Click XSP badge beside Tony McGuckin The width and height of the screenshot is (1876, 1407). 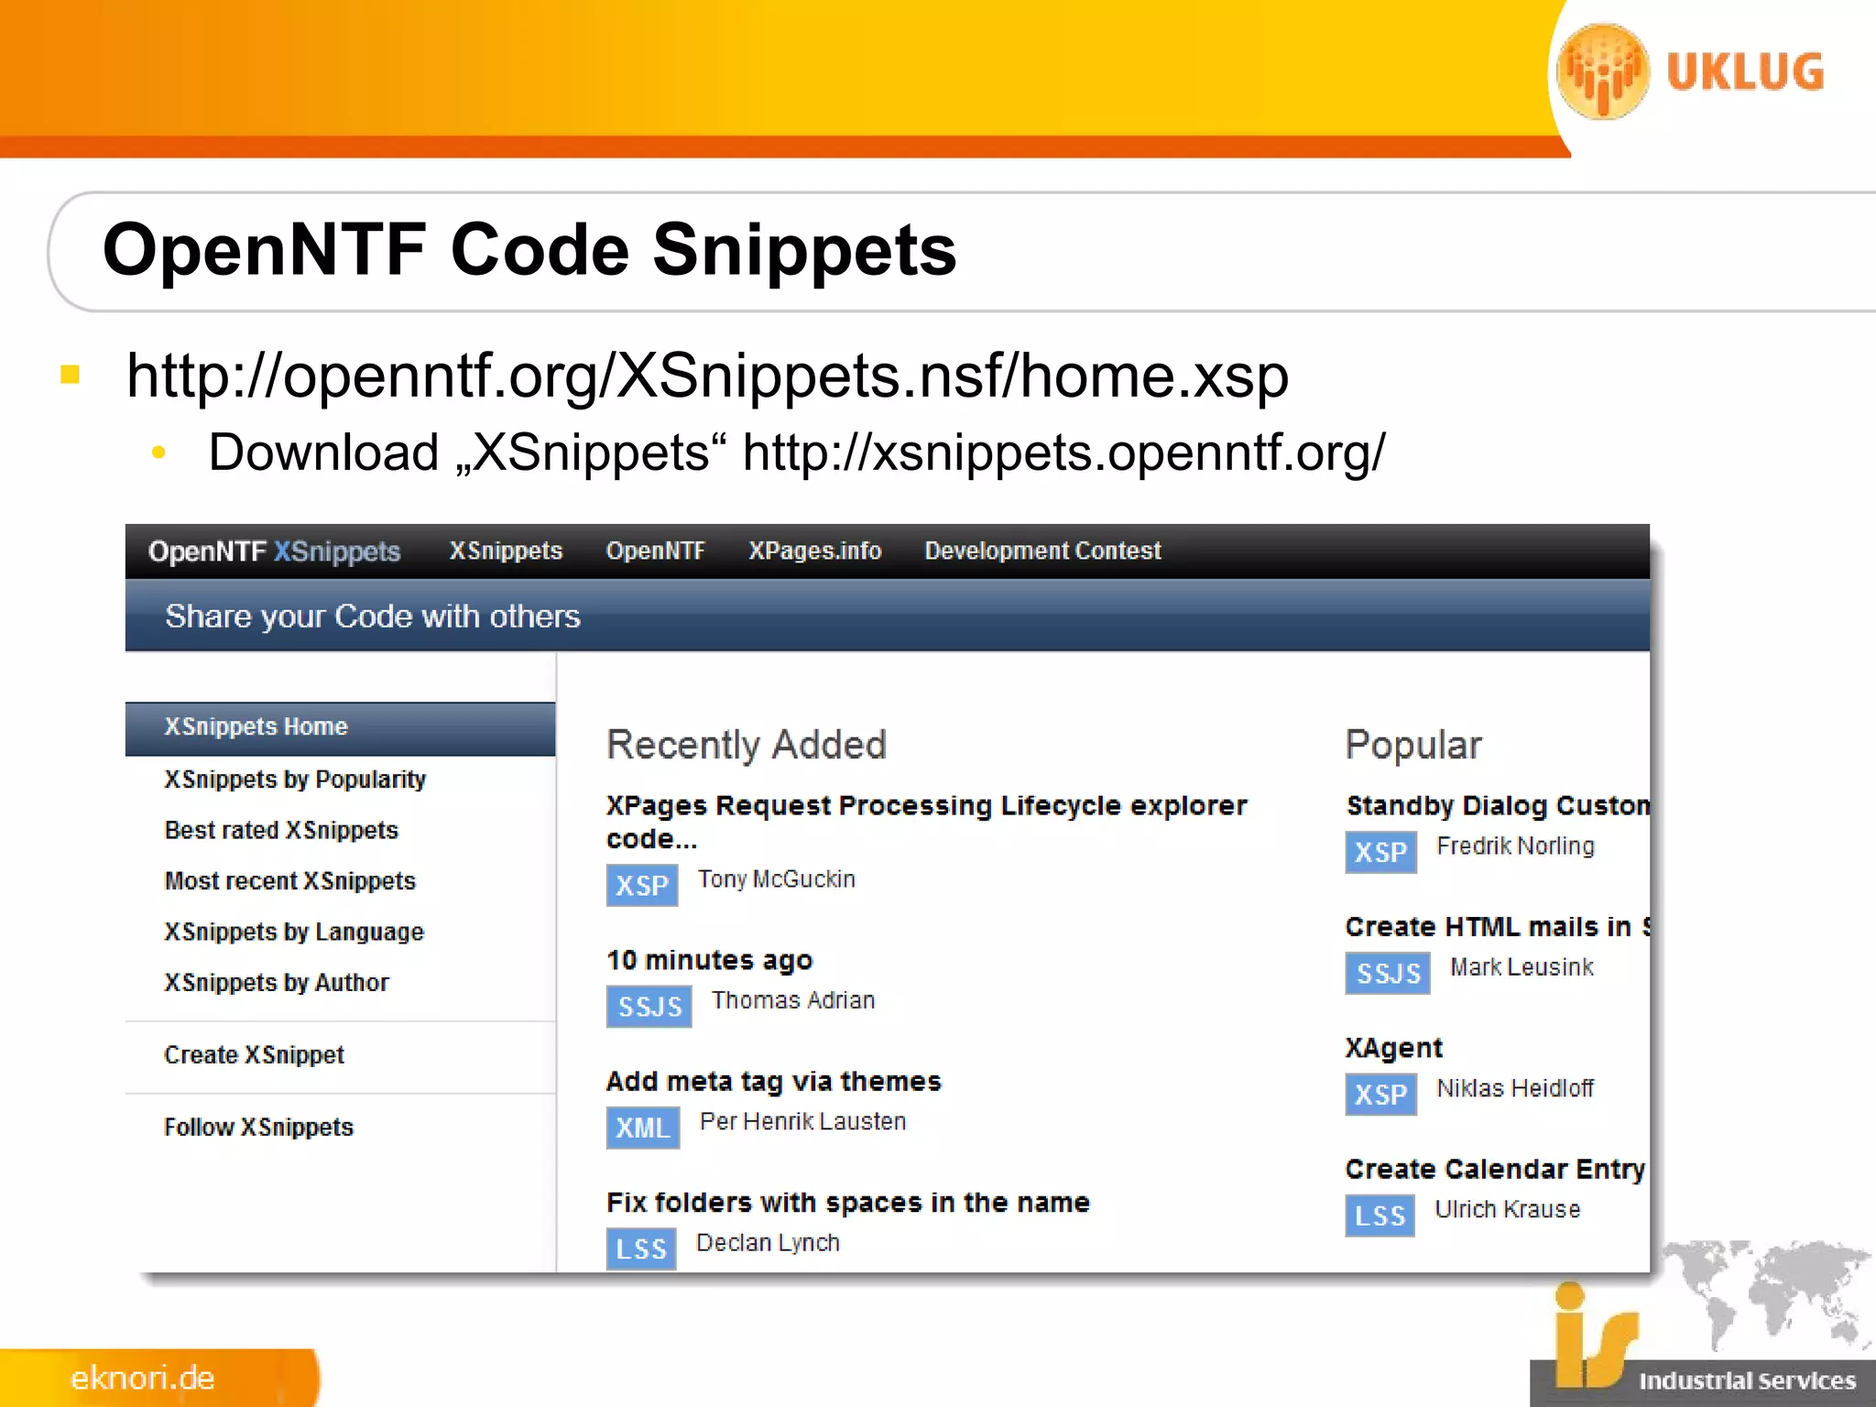click(642, 886)
